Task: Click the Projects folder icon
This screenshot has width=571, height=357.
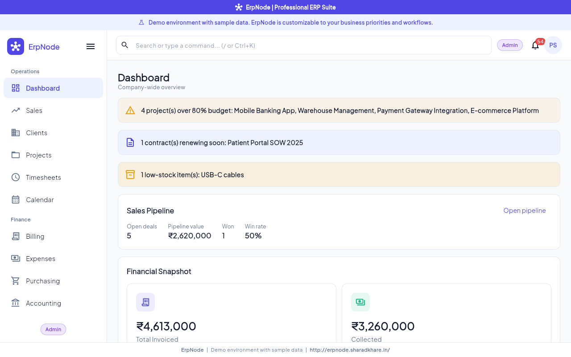Action: pyautogui.click(x=16, y=155)
